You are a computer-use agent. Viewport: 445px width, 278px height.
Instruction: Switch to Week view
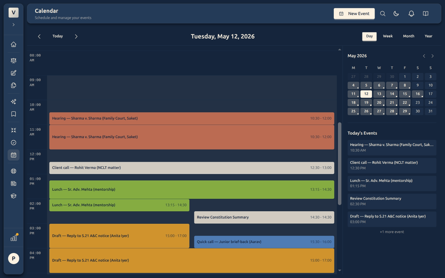[388, 36]
